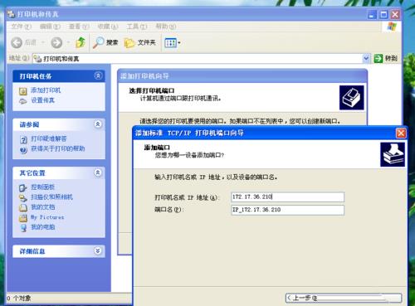
Task: Open 获得关于打印的帮助 link
Action: (58, 148)
